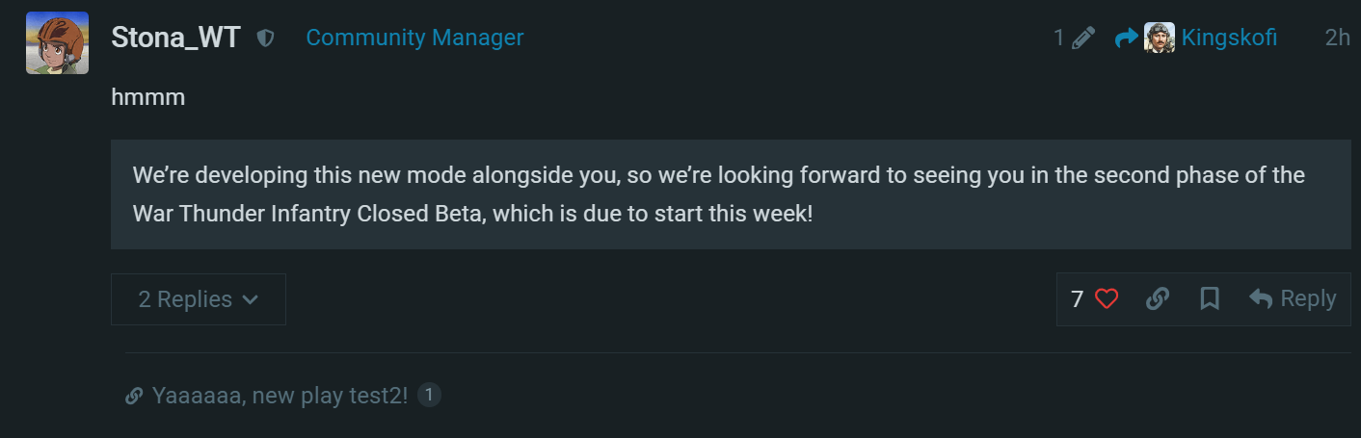Expand the 2 Replies dropdown
Screen dimensions: 1361x438
[199, 299]
